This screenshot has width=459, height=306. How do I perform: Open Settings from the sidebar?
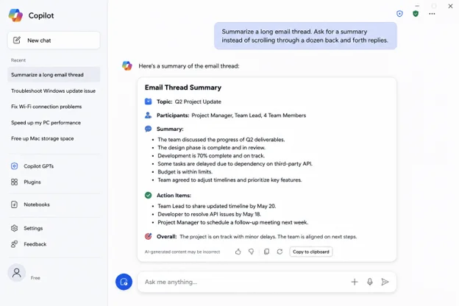pyautogui.click(x=33, y=228)
